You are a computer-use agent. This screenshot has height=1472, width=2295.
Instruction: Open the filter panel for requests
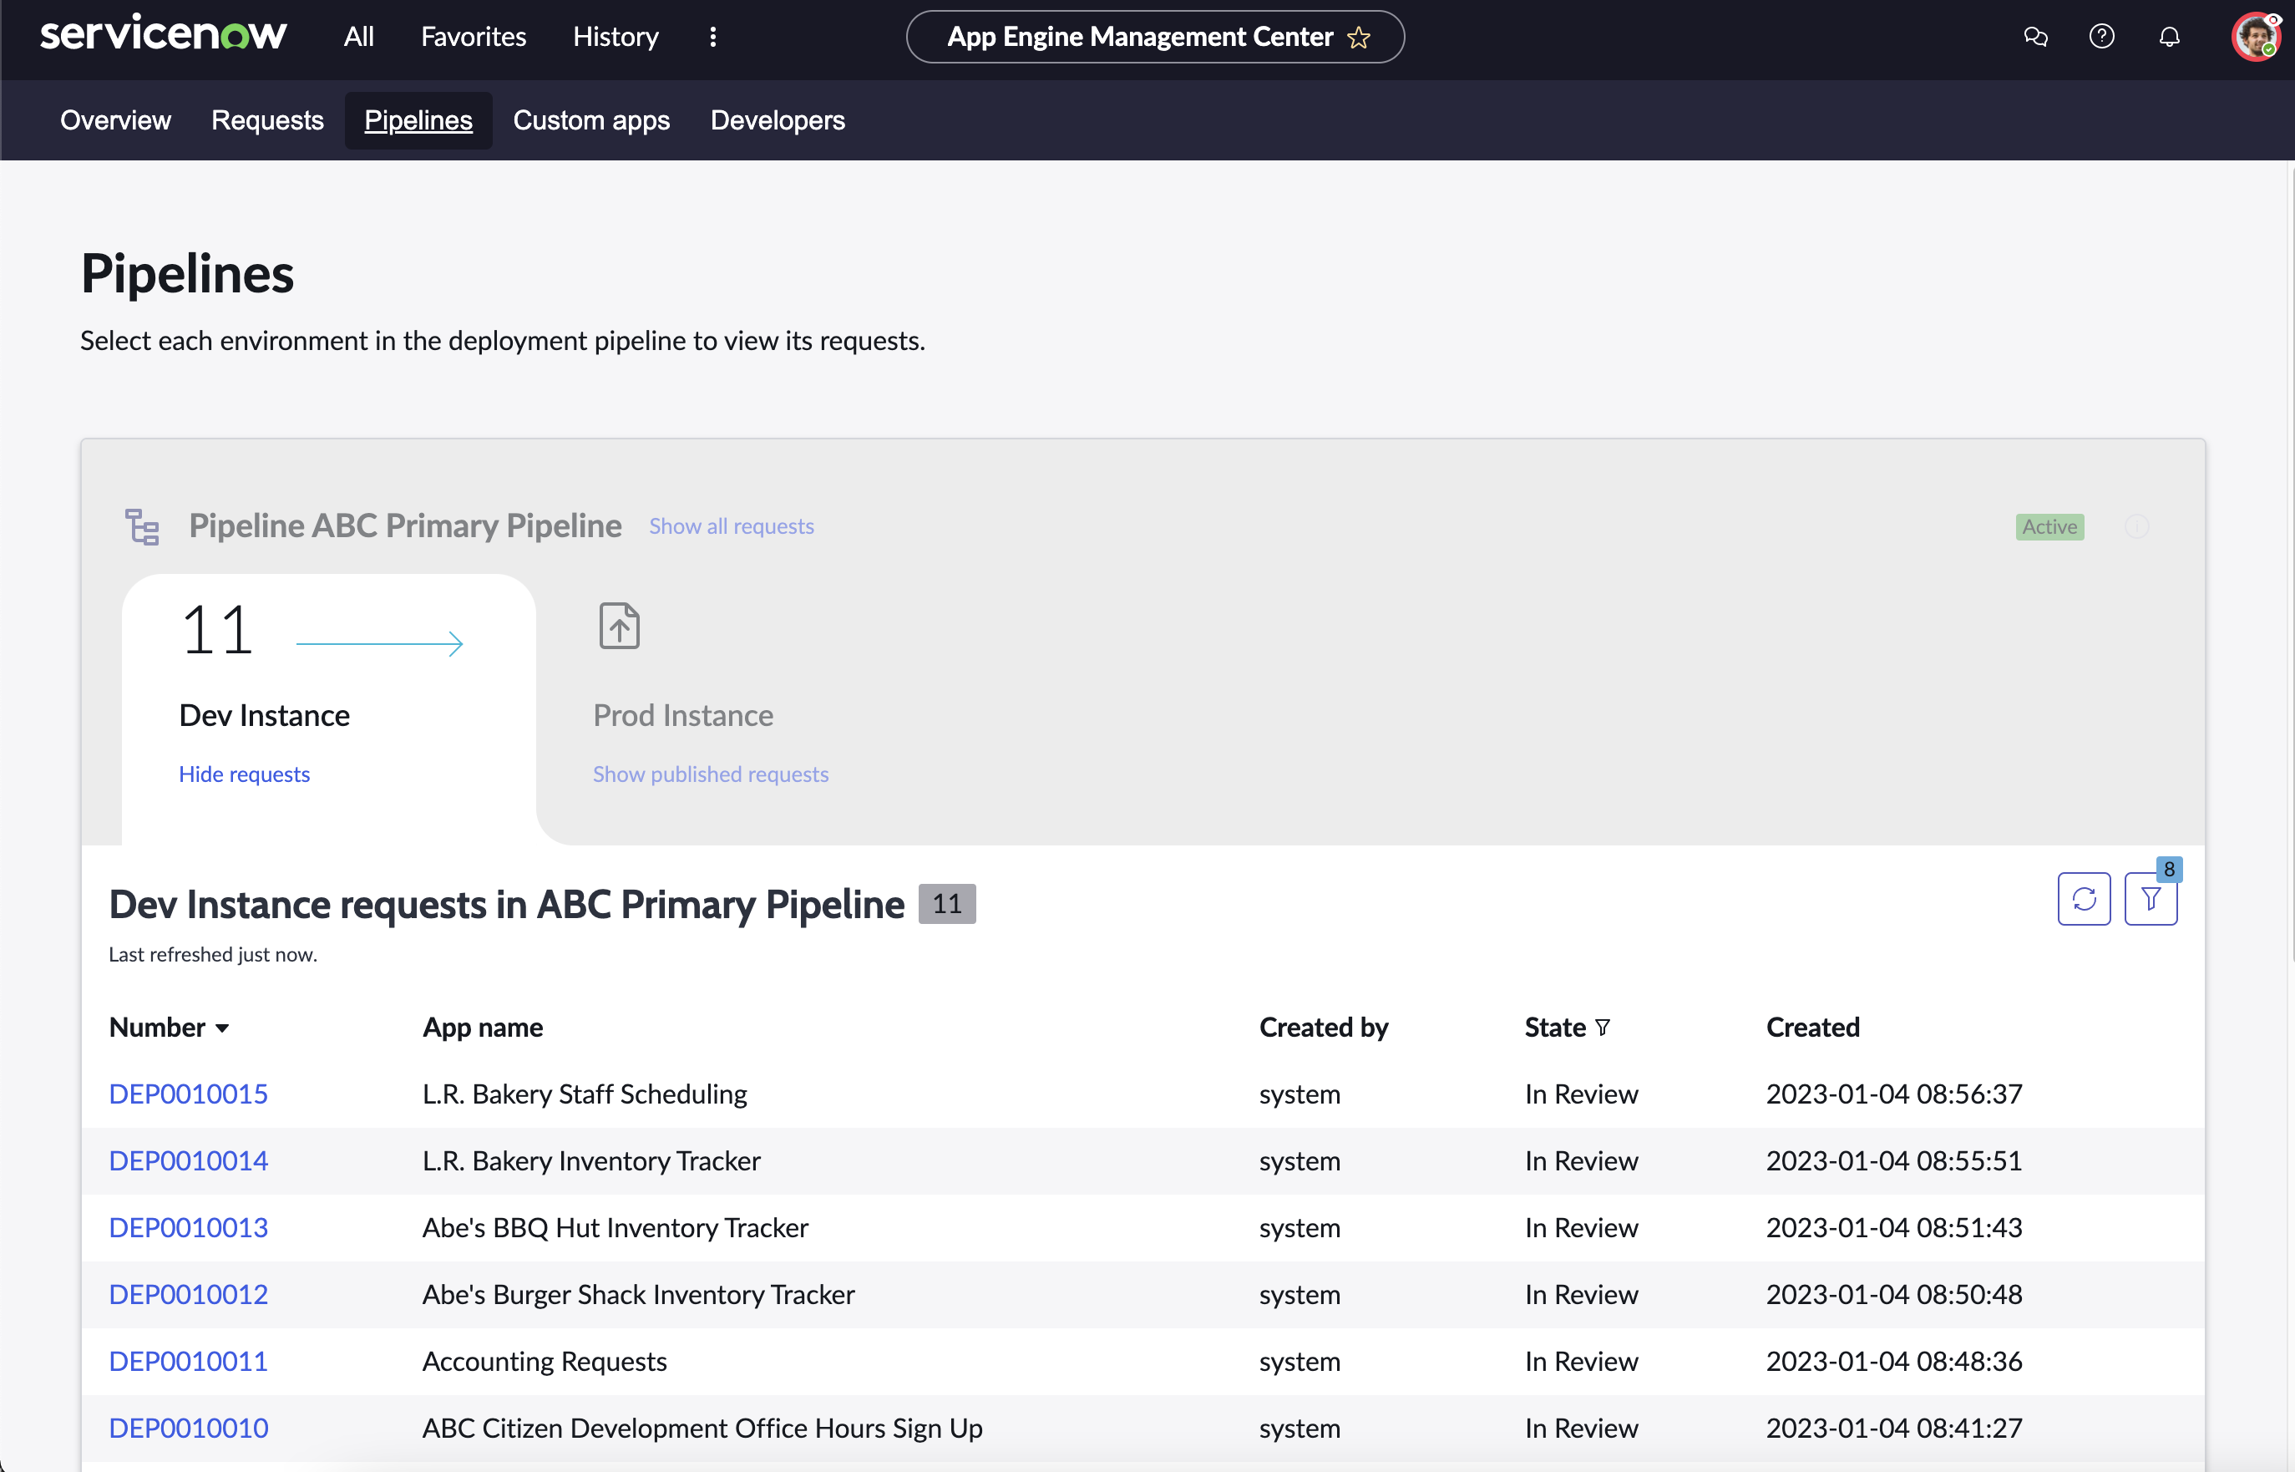click(2151, 899)
